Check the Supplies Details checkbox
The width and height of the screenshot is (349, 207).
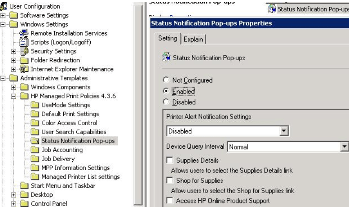point(170,160)
